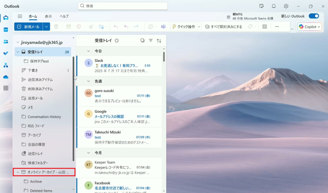Click the Move to folder icon

(101, 27)
